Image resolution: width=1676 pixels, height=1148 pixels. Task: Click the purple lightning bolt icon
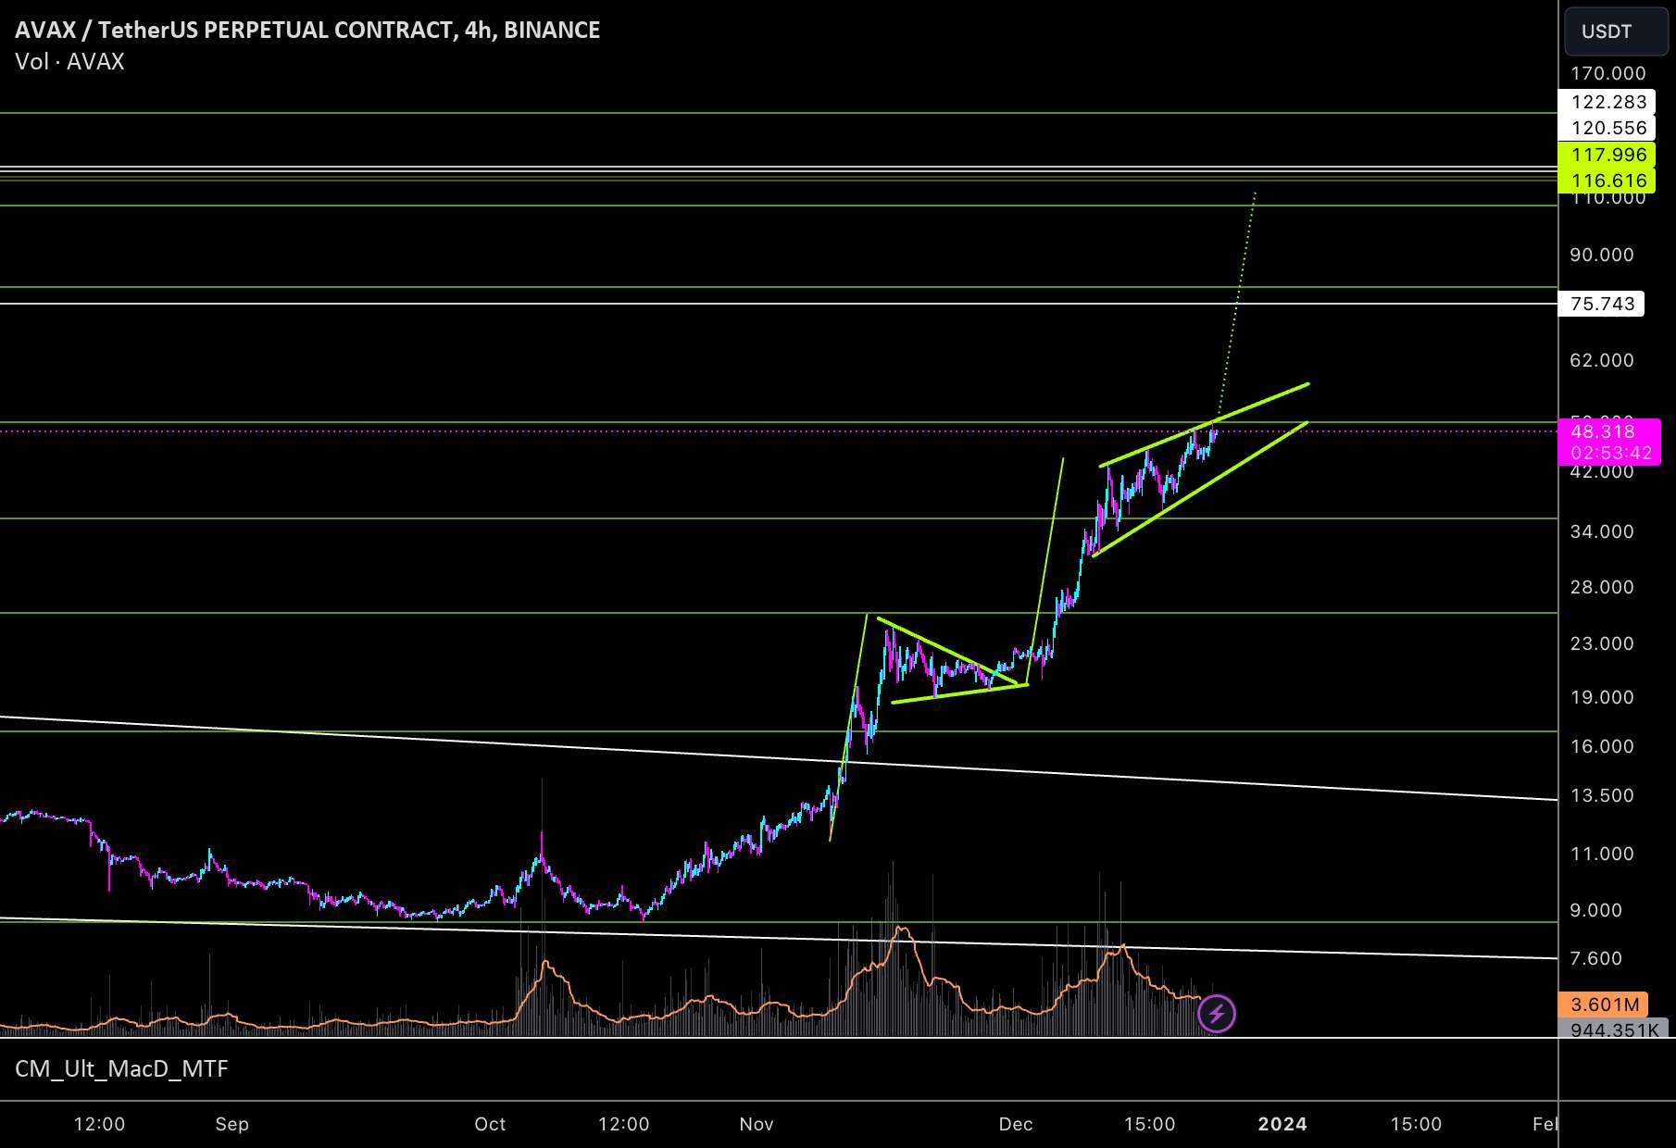click(1217, 1014)
